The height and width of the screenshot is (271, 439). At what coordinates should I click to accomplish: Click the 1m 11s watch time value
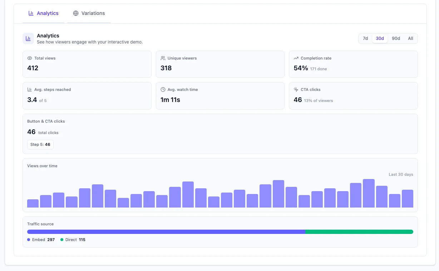click(x=171, y=100)
